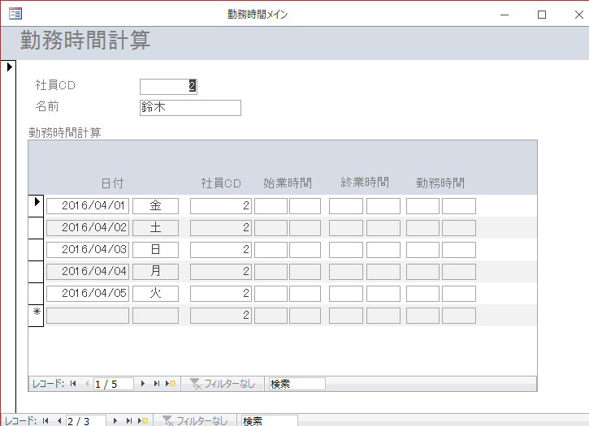Go to first record in subform navigator
589x426 pixels.
click(73, 384)
